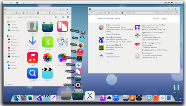
Task: Click the Clock, Language, and Region calendar icon
Action: pyautogui.click(x=137, y=46)
